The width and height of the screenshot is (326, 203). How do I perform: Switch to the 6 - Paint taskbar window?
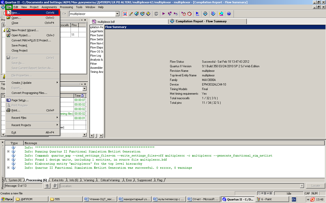coord(272,199)
